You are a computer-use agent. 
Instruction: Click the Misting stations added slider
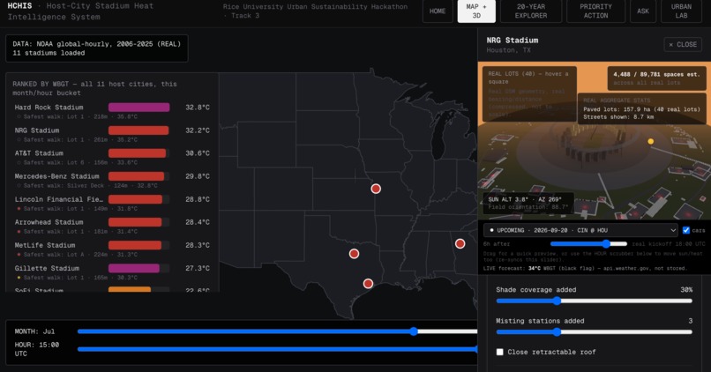coord(594,332)
